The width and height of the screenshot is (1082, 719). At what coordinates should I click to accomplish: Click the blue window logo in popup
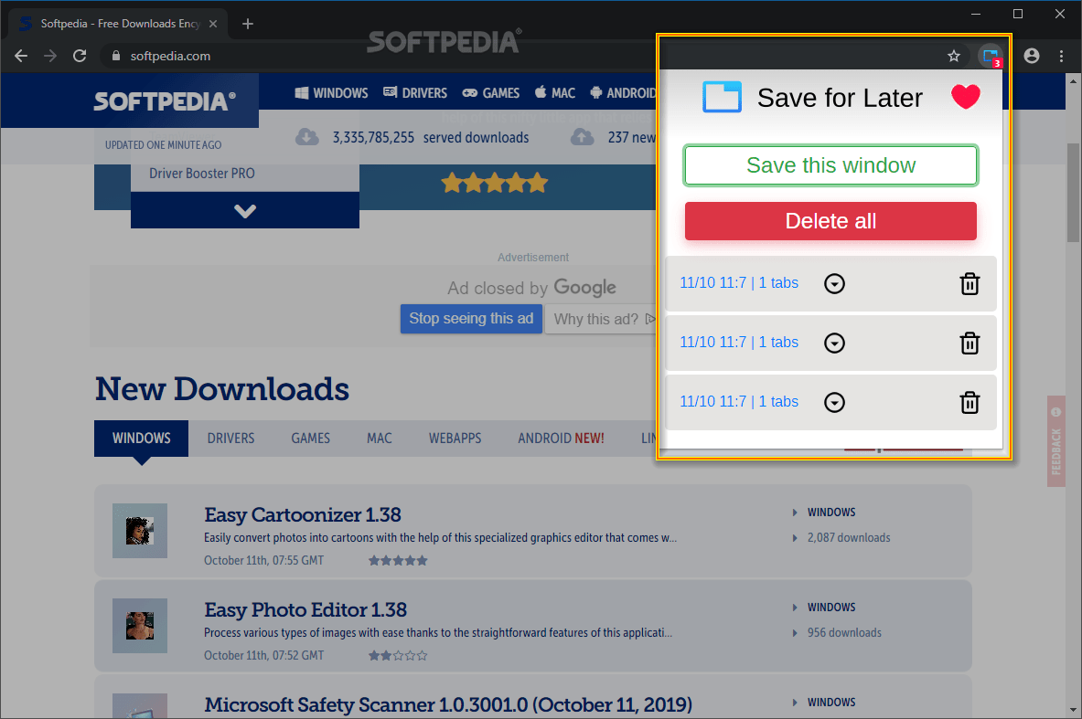722,97
